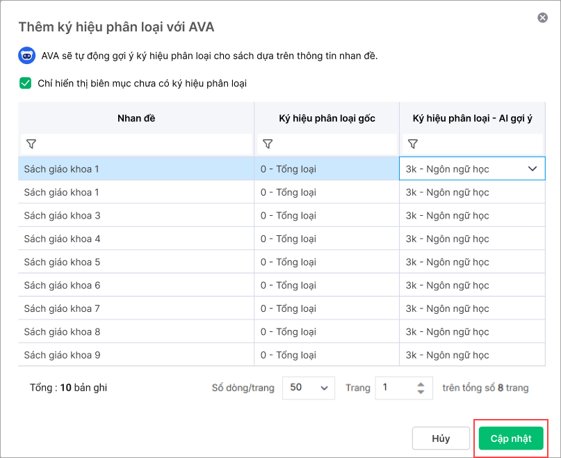The height and width of the screenshot is (458, 561).
Task: Click Nhan đề column header
Action: (136, 118)
